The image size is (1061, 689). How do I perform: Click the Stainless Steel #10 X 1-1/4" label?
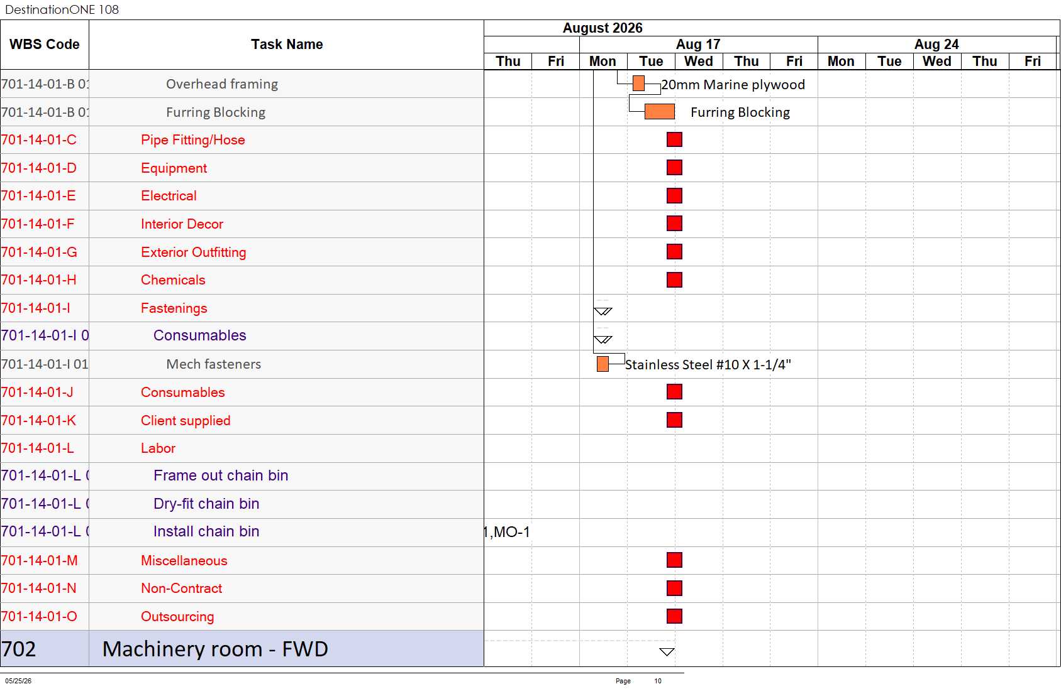[x=708, y=365]
